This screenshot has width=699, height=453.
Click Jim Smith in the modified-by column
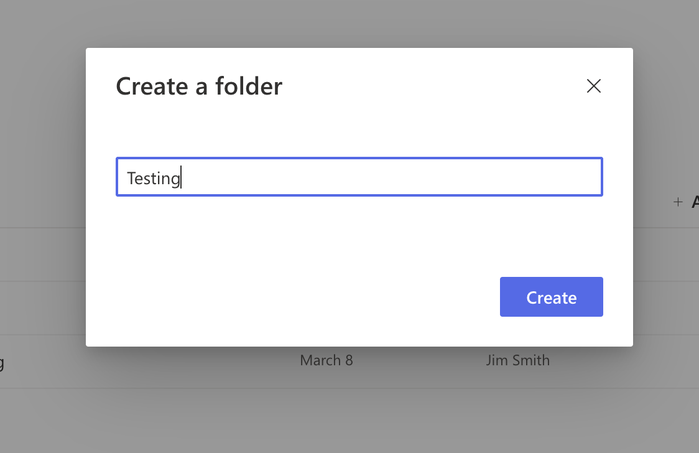pos(518,360)
